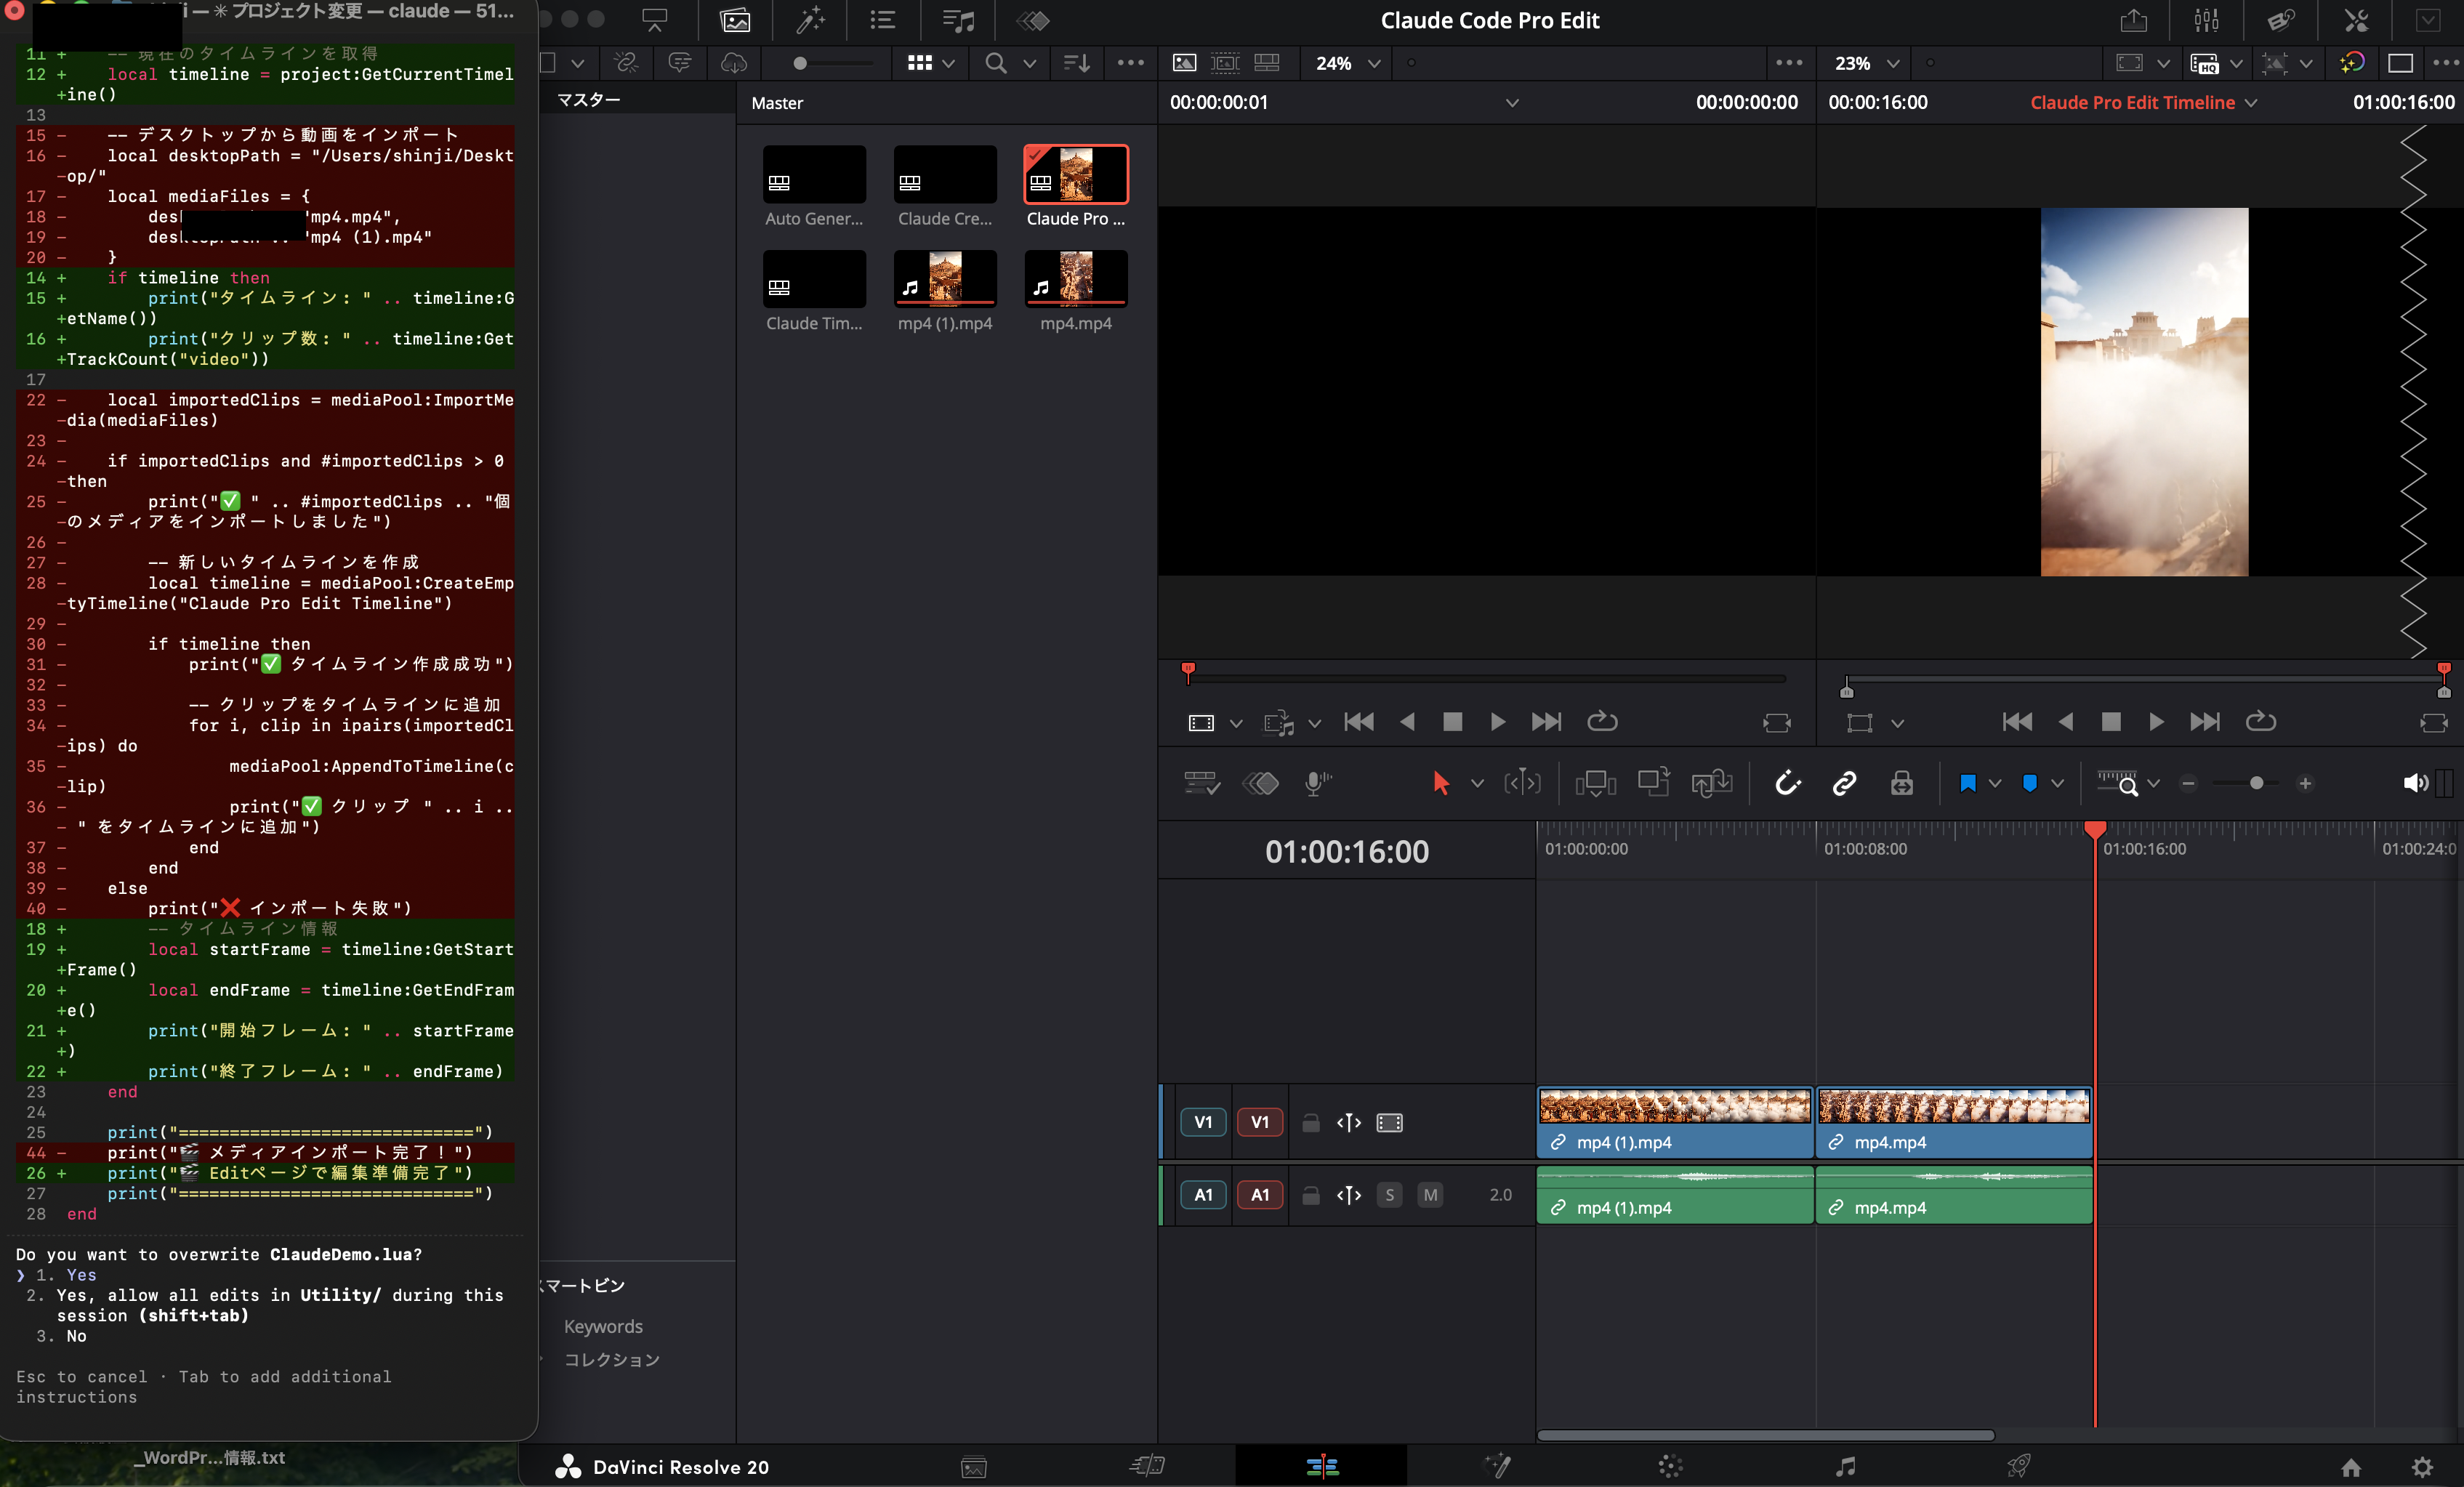
Task: Toggle the timeline snapping magnet icon
Action: (x=1787, y=783)
